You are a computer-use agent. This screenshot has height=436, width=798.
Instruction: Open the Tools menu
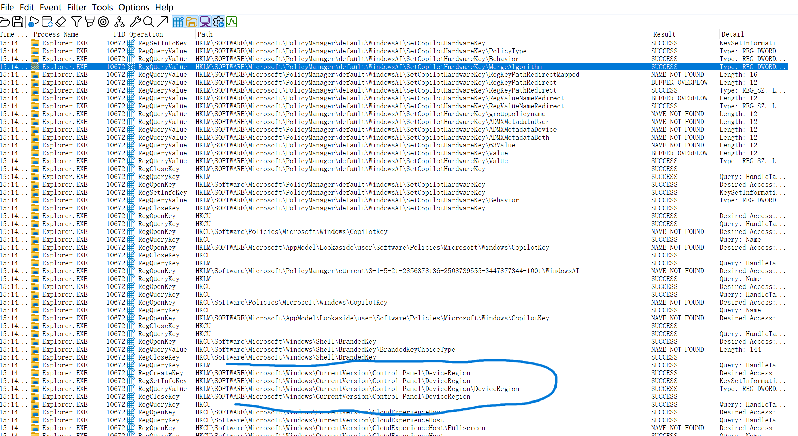point(102,7)
